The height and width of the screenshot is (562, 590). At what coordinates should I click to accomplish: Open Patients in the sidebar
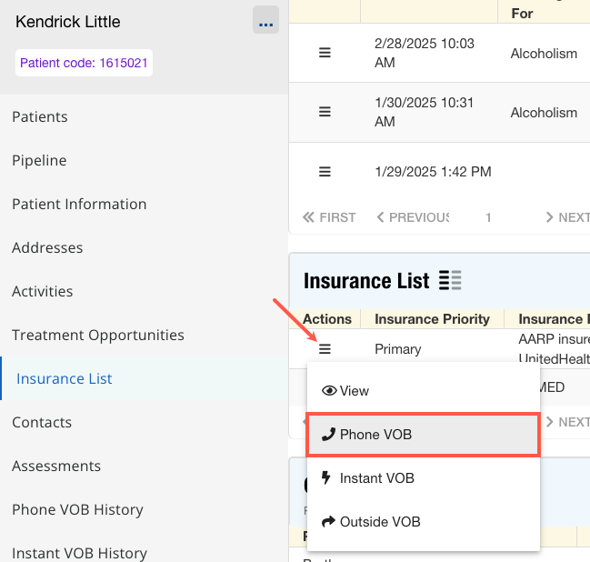pos(40,116)
